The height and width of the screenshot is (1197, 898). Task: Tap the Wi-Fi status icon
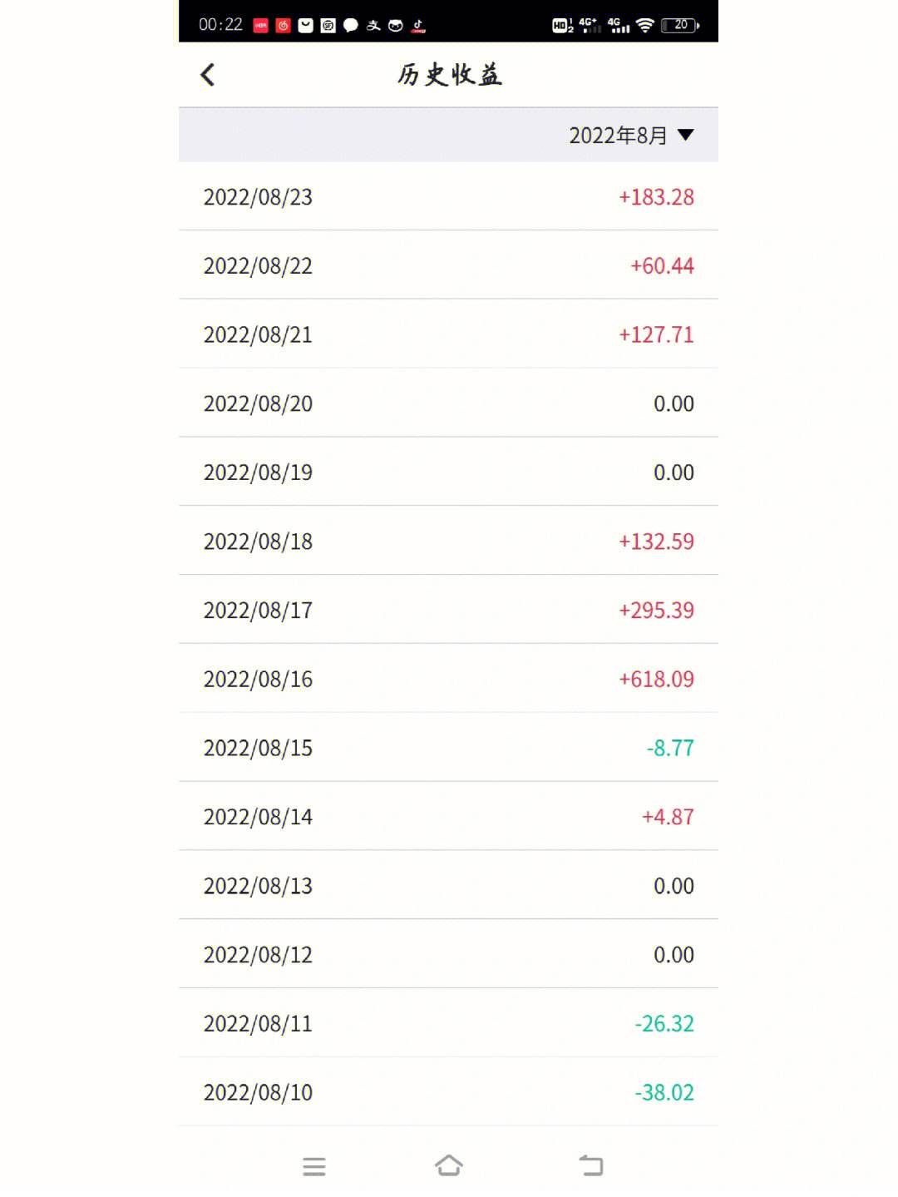[645, 26]
